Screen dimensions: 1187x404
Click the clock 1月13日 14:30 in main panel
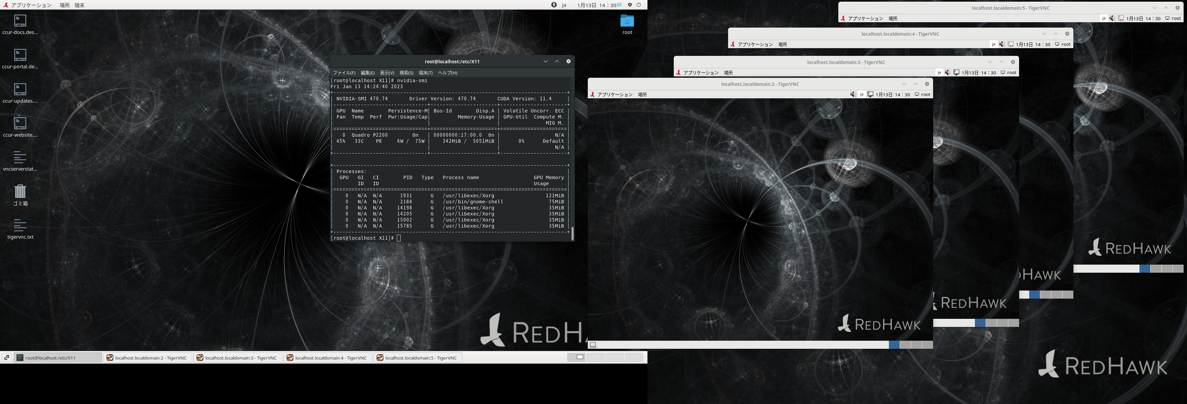click(x=597, y=5)
